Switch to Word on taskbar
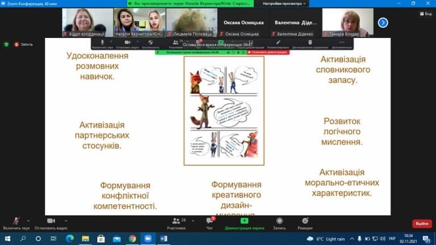The width and height of the screenshot is (436, 245). [x=163, y=239]
